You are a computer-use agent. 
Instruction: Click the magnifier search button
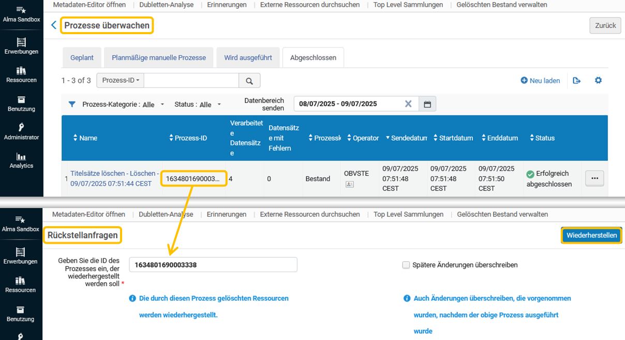coord(249,81)
